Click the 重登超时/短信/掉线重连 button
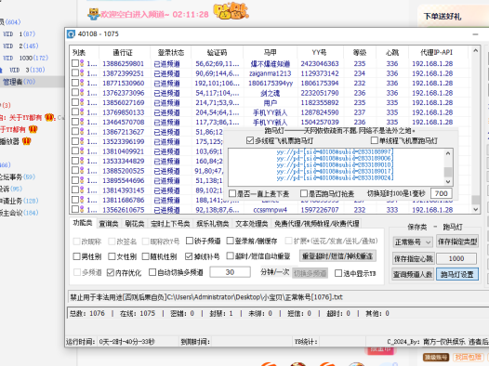This screenshot has width=489, height=366. click(x=337, y=256)
